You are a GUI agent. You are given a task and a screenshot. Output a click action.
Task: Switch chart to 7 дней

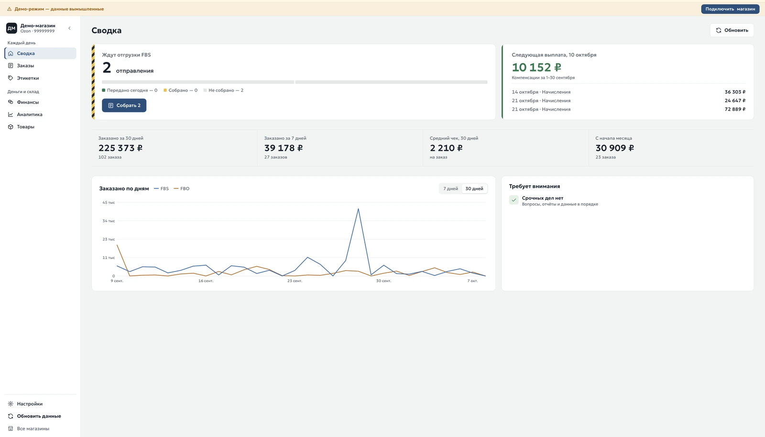(450, 189)
